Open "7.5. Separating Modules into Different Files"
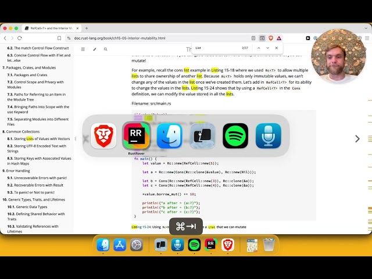Viewport: 372px width, 279px height. (x=38, y=121)
